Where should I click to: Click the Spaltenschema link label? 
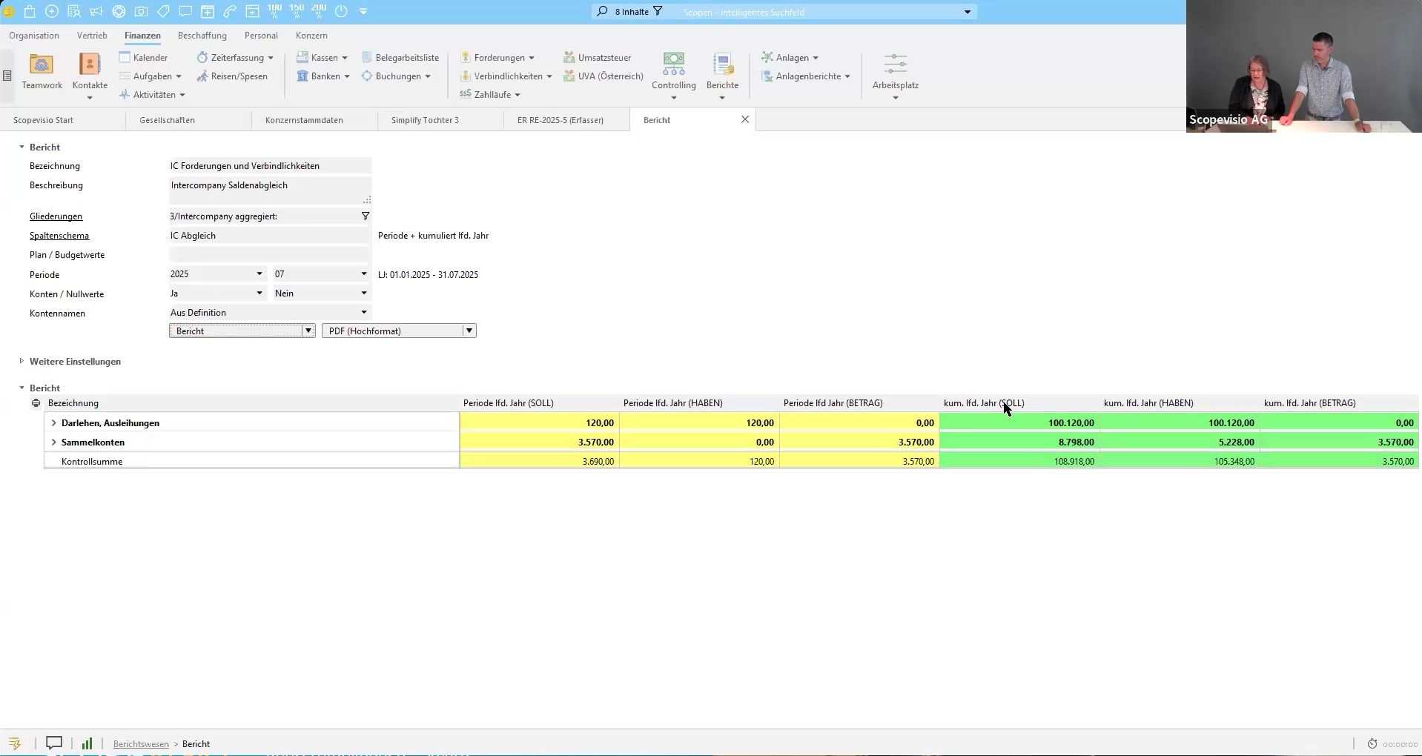tap(59, 236)
